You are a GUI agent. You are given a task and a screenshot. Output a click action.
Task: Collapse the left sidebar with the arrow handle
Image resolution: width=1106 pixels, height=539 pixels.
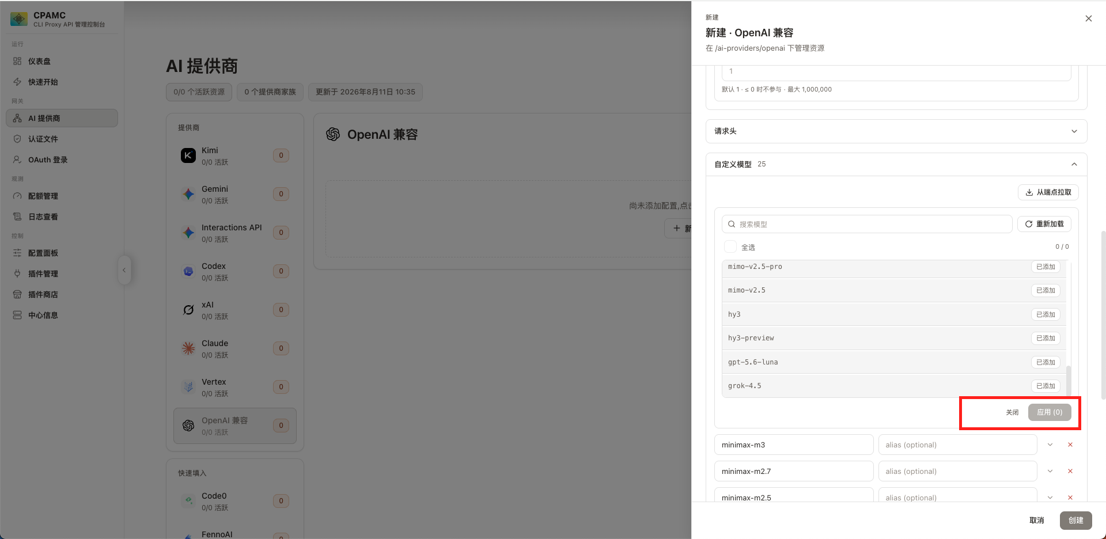coord(124,270)
